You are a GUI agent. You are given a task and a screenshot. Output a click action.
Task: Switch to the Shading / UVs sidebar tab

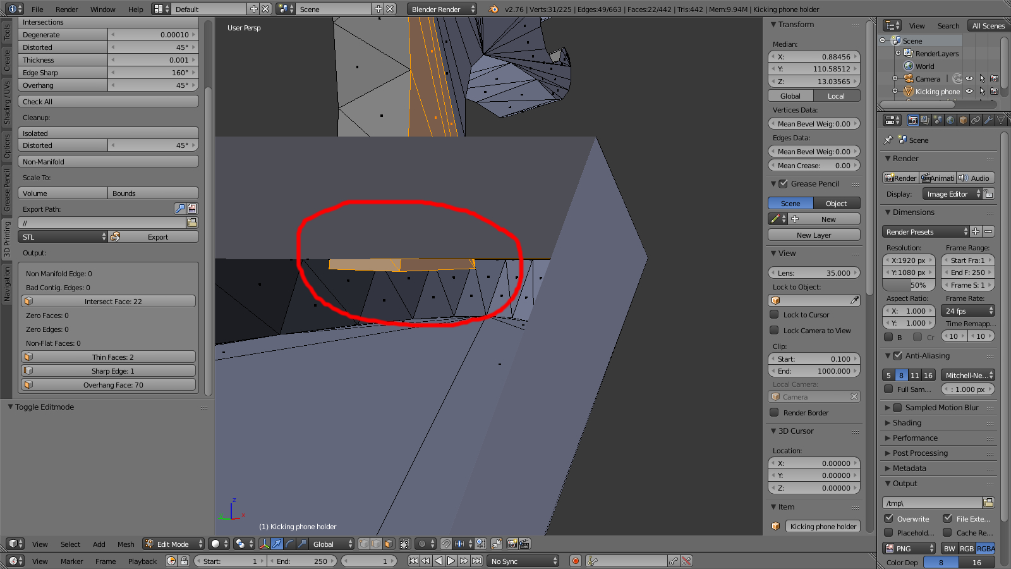(7, 102)
